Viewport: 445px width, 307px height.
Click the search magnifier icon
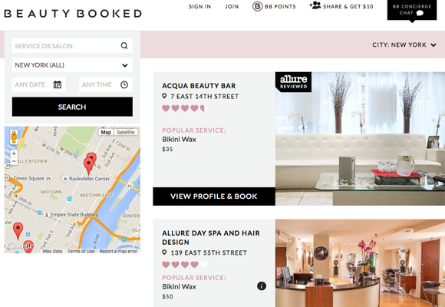click(124, 45)
